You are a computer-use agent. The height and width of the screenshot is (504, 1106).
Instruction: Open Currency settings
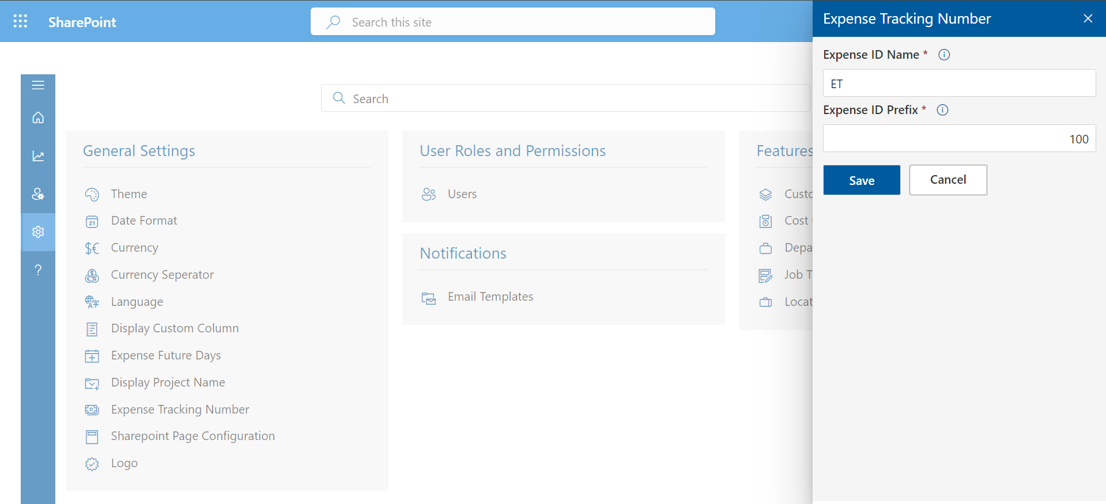pos(135,248)
